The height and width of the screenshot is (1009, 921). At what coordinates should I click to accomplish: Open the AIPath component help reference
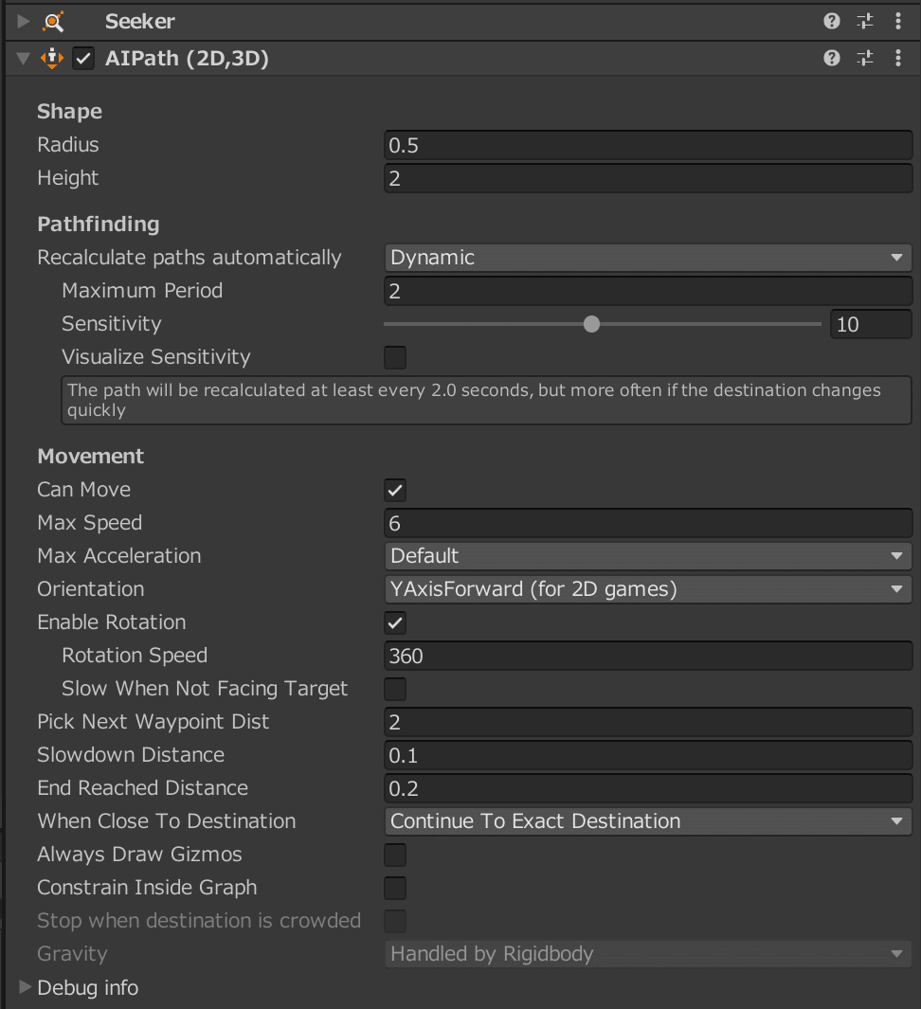coord(832,59)
